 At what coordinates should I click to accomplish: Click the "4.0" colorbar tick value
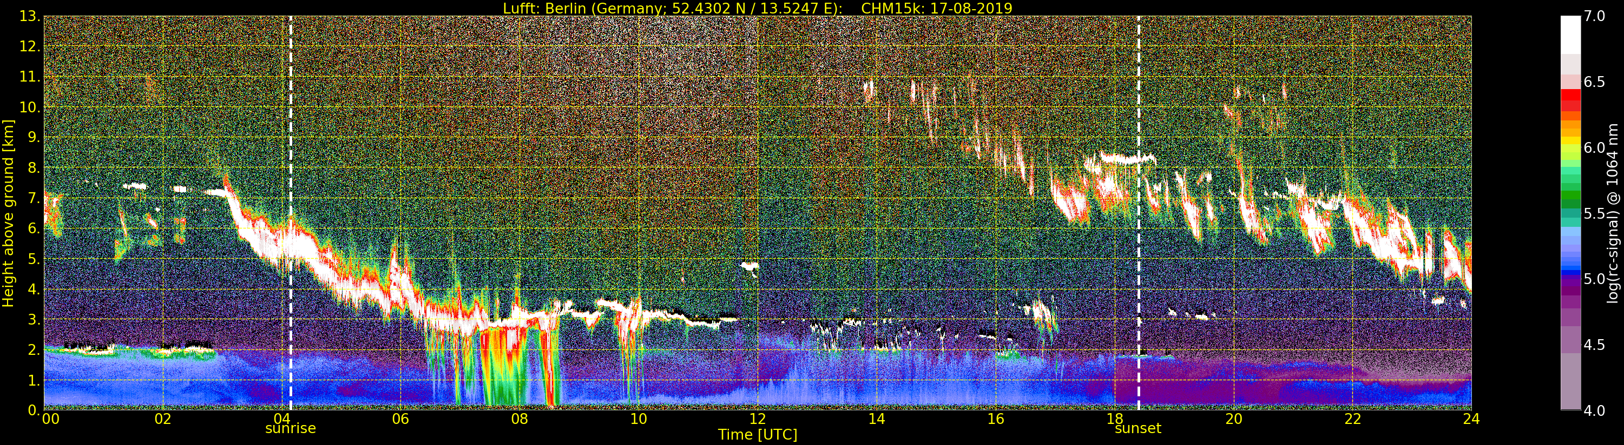click(x=1594, y=411)
